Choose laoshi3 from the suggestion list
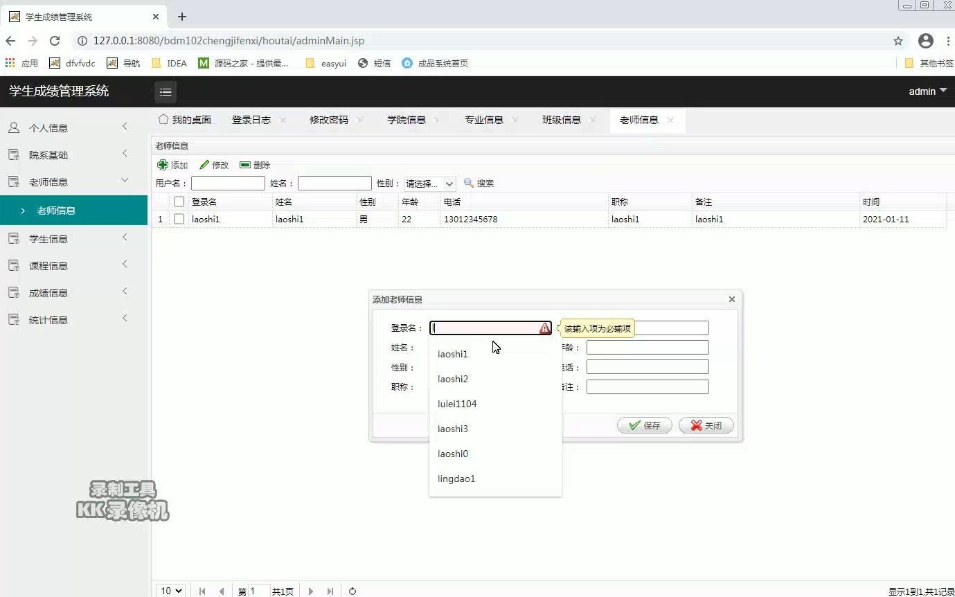 [x=495, y=429]
